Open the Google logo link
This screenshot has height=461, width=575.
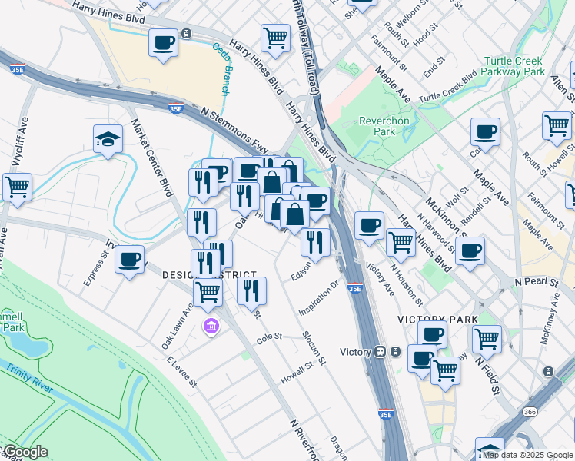coord(25,453)
